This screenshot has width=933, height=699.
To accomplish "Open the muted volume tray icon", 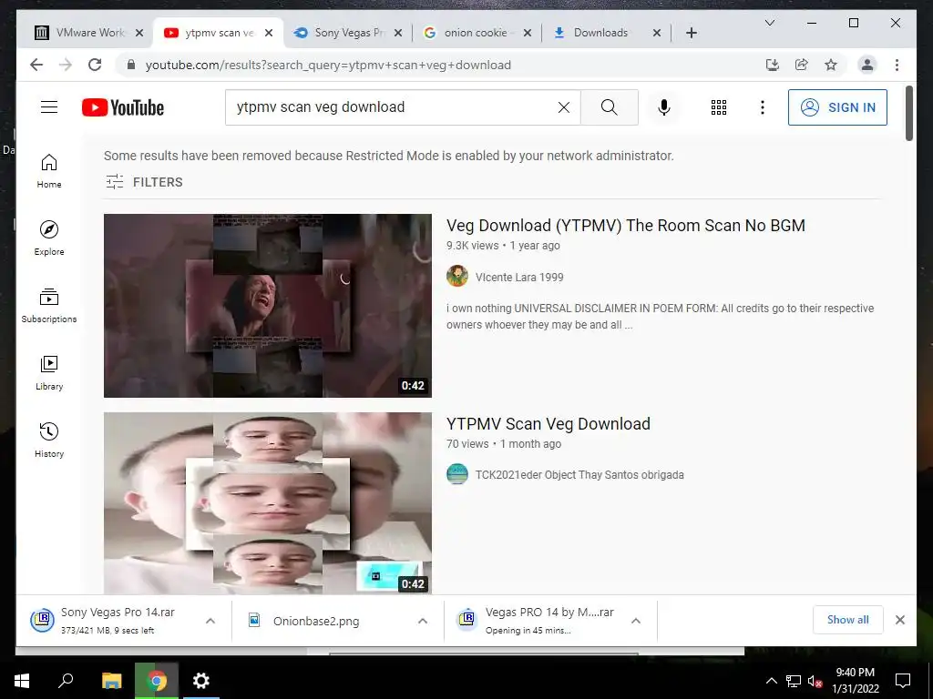I will coord(815,681).
